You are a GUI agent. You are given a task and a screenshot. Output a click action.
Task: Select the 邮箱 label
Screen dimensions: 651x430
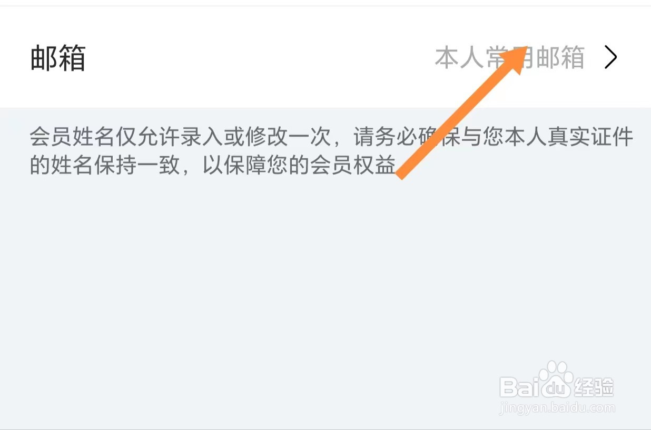pos(58,57)
